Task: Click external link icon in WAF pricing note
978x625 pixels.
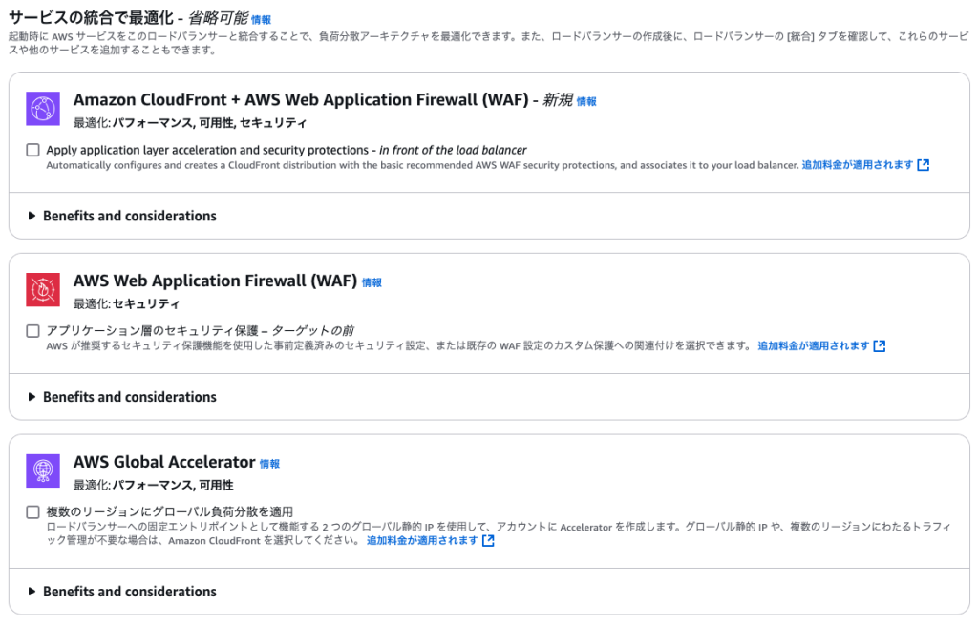Action: 880,345
